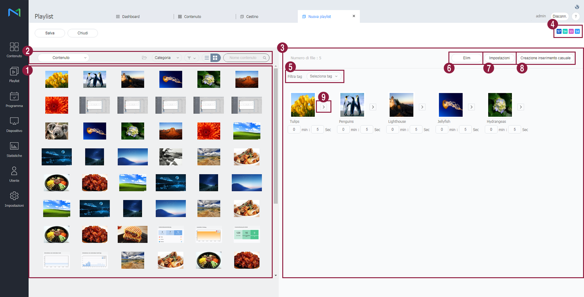Click the open folder icon beside Categoria
Image resolution: width=584 pixels, height=297 pixels.
tap(144, 58)
